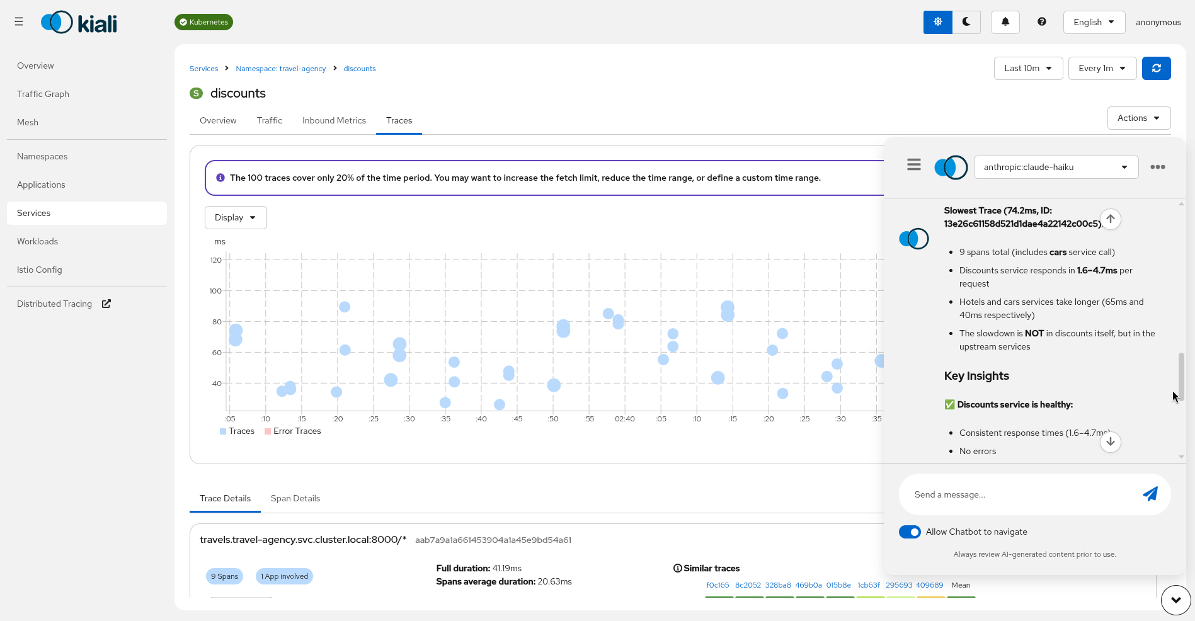Open Traffic Graph in sidebar
Image resolution: width=1195 pixels, height=621 pixels.
tap(87, 94)
